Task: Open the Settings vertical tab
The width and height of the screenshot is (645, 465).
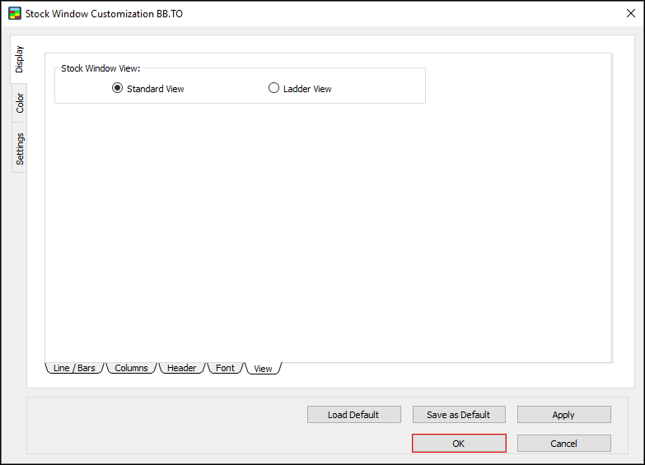Action: (20, 148)
